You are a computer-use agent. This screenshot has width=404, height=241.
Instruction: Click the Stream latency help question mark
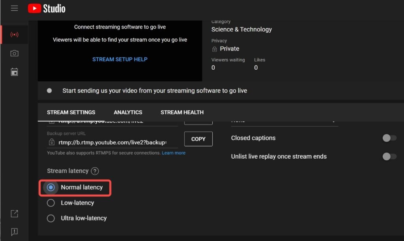click(x=95, y=171)
